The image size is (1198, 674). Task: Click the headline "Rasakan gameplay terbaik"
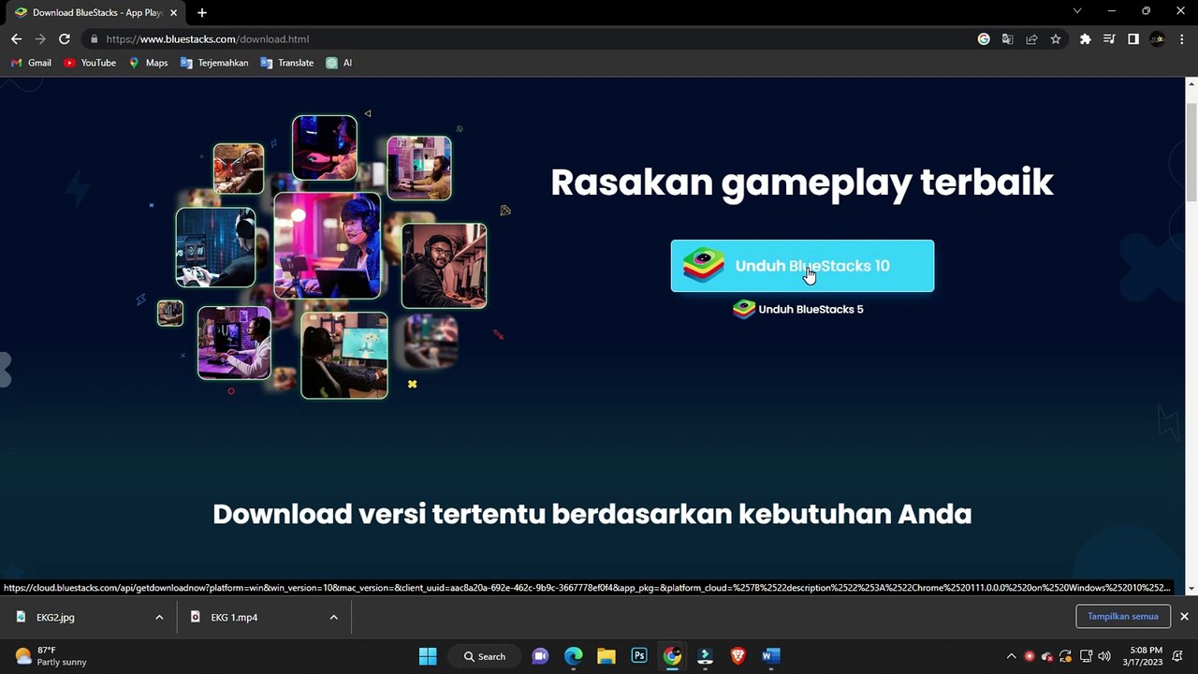tap(802, 183)
